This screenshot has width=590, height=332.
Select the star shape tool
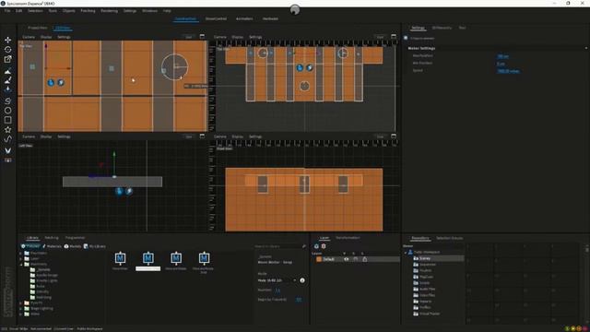(x=7, y=129)
